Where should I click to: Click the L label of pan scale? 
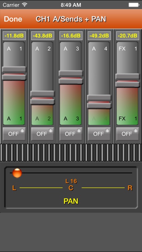(14, 188)
